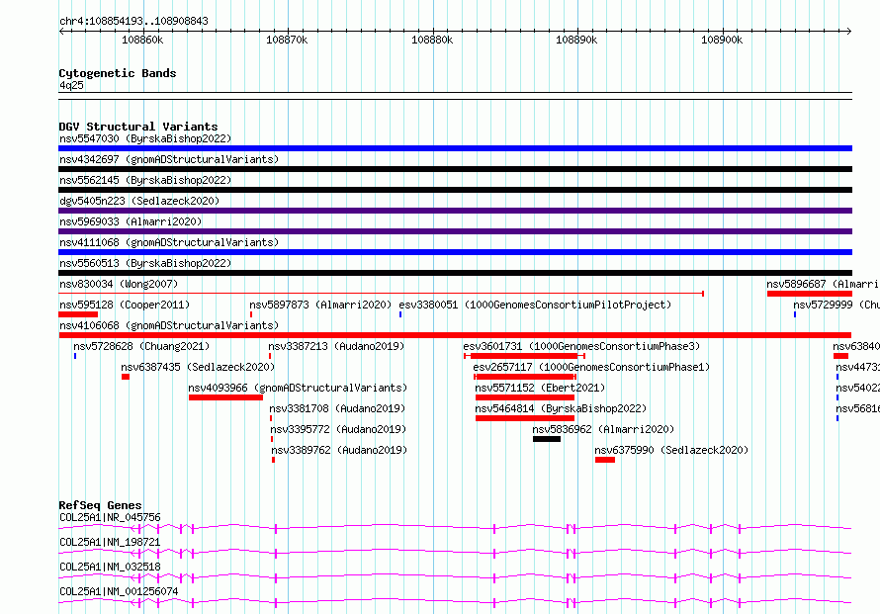Click the Cytogenetic Bands track title
Image resolution: width=880 pixels, height=614 pixels.
(x=118, y=73)
